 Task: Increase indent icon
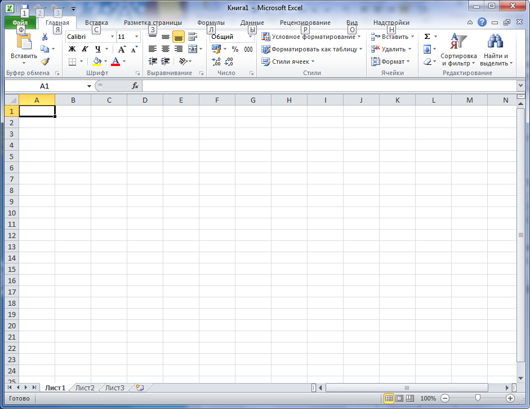click(x=165, y=61)
